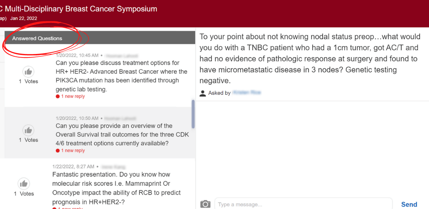Click the blurred asker name after Asked by
Image resolution: width=429 pixels, height=209 pixels.
tap(247, 93)
